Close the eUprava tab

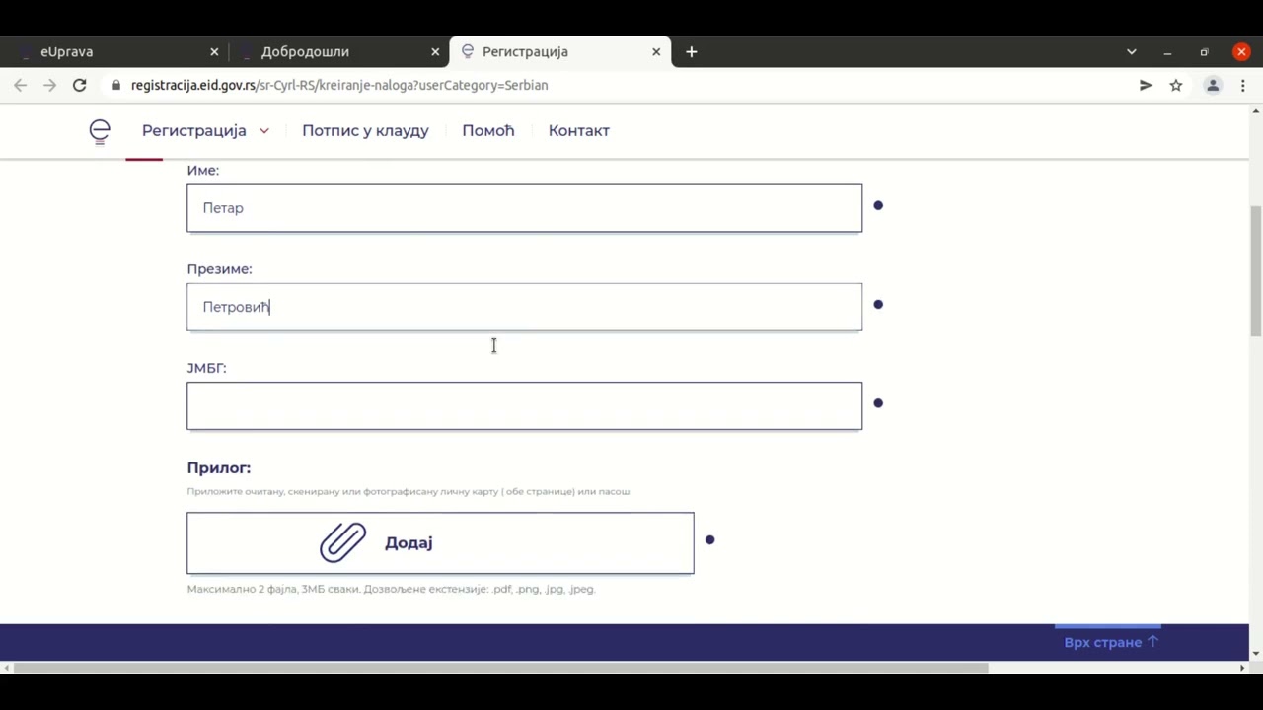pyautogui.click(x=214, y=51)
